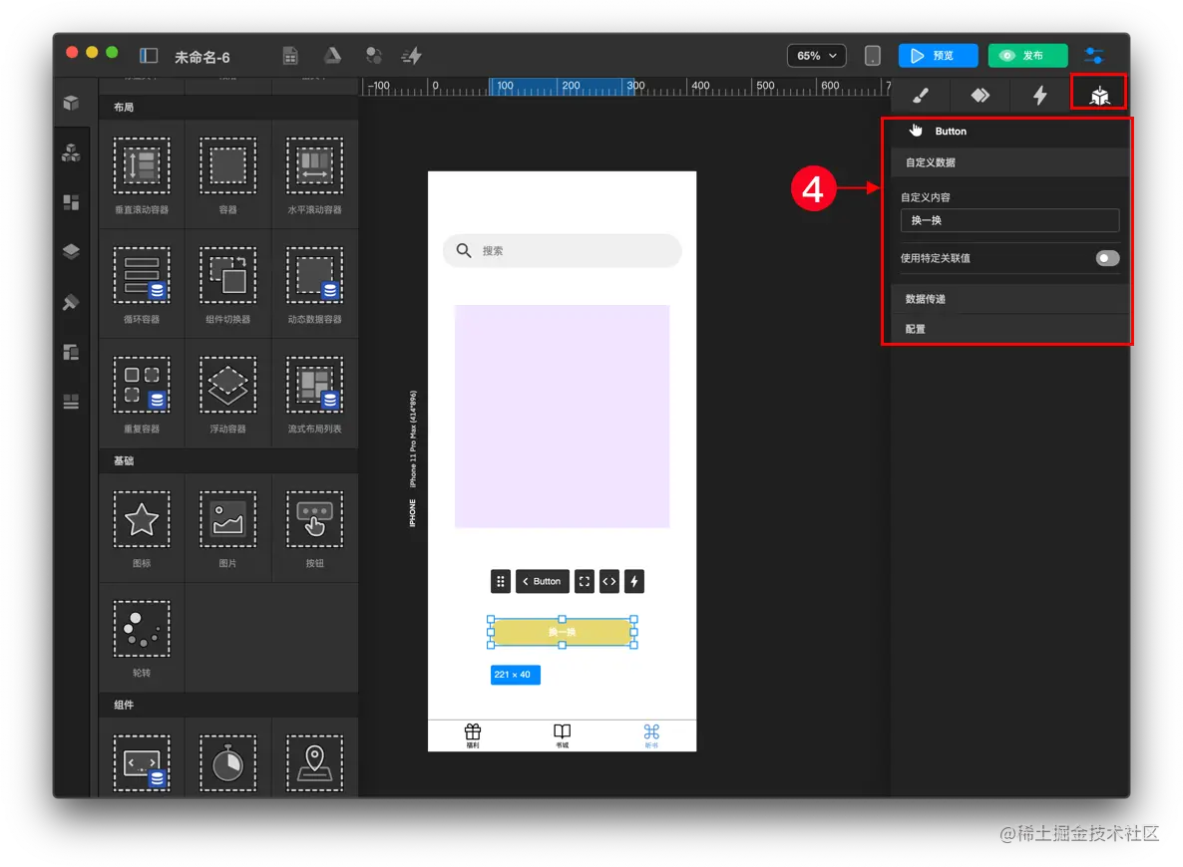Select the 动态数据容器 component
The image size is (1183, 867).
coord(314,283)
